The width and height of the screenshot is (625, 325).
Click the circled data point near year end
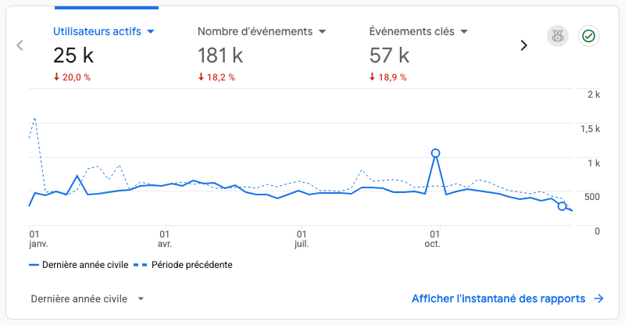click(x=562, y=206)
